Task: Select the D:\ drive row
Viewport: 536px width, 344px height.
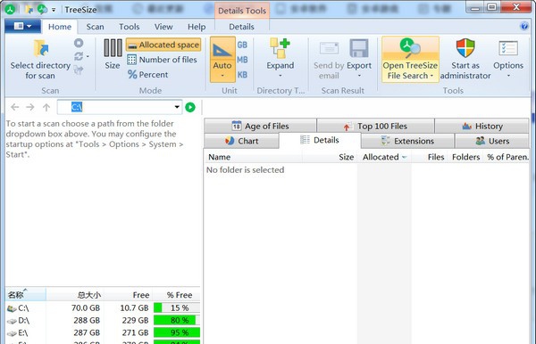Action: coord(103,320)
